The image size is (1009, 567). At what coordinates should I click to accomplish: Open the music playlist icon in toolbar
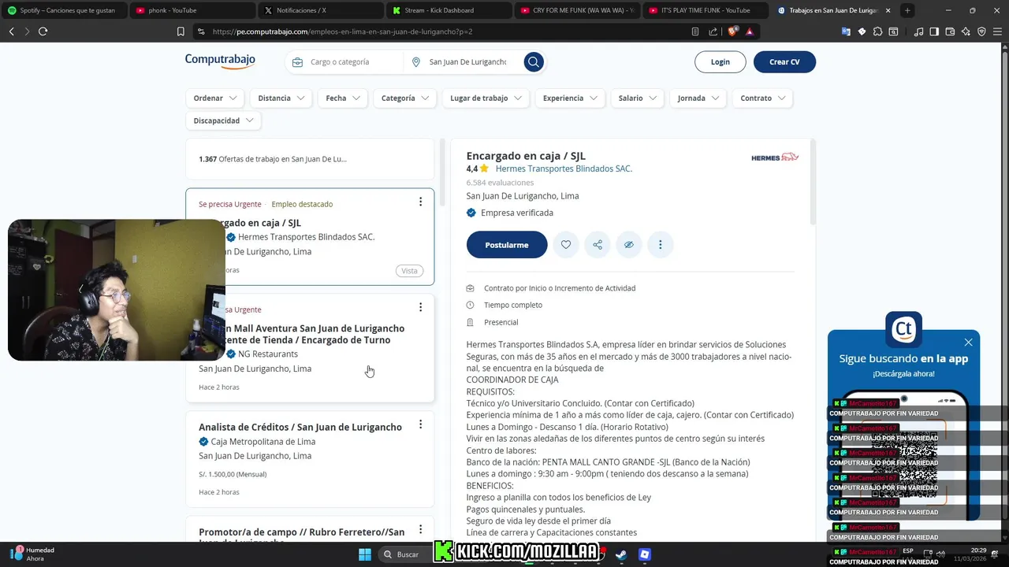click(x=918, y=31)
